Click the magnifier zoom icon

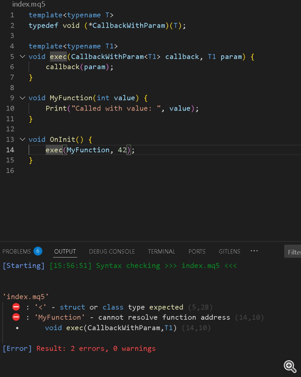(x=290, y=366)
